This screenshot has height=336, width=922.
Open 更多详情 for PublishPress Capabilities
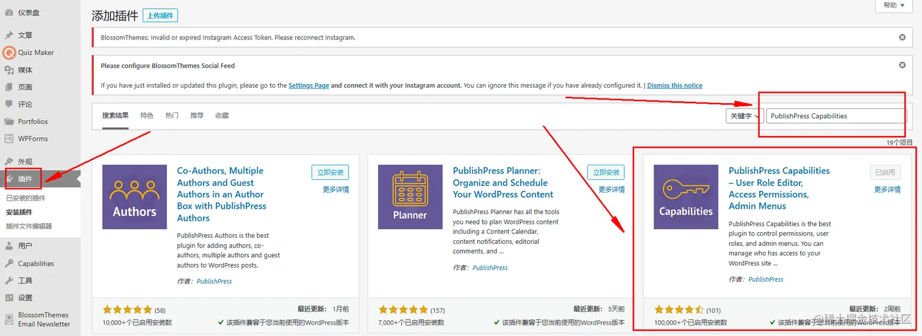(887, 190)
